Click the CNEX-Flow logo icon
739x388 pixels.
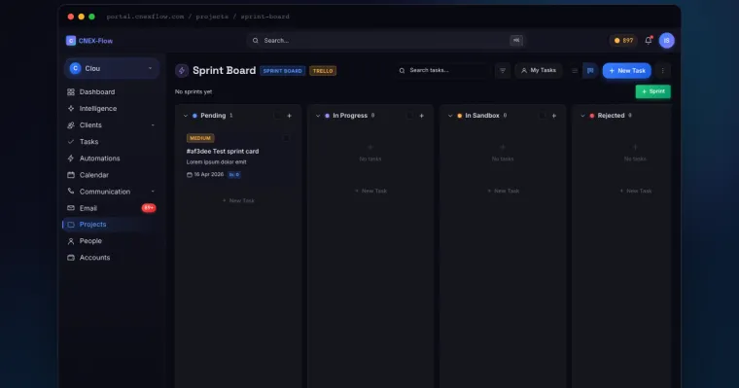coord(71,41)
